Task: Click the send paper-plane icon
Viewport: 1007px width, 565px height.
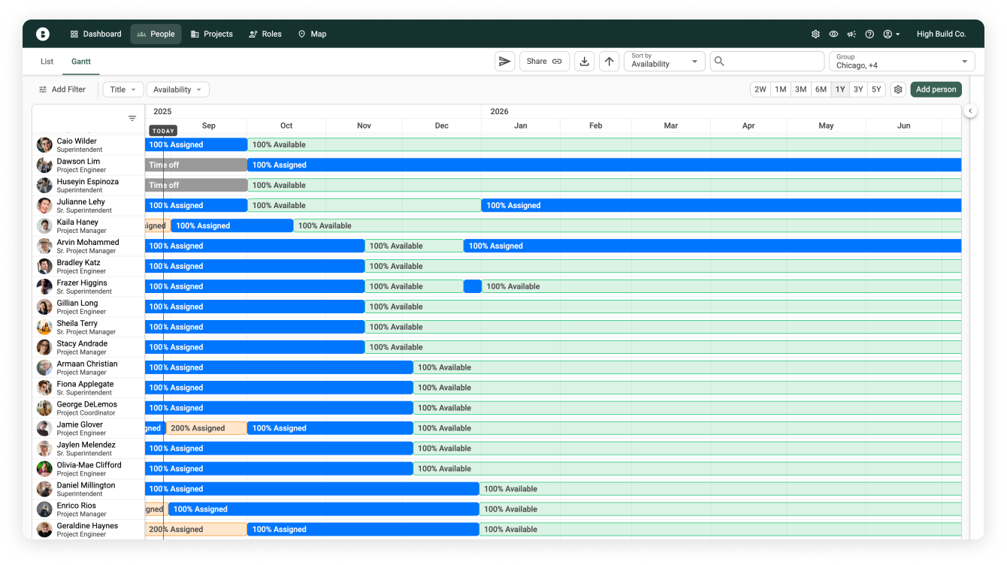Action: (505, 62)
